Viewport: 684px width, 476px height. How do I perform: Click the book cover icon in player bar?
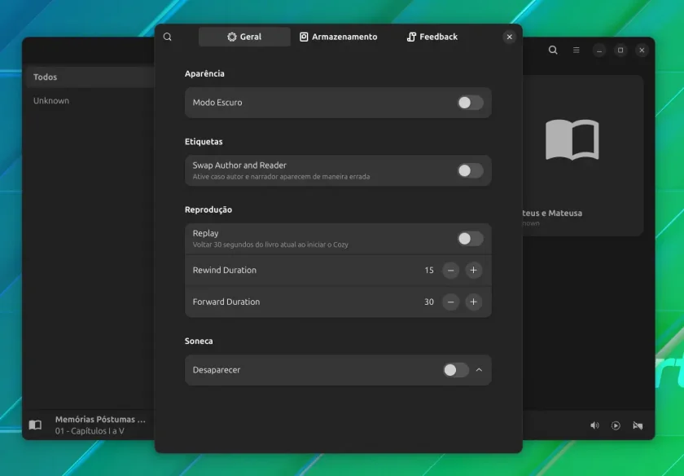(35, 425)
